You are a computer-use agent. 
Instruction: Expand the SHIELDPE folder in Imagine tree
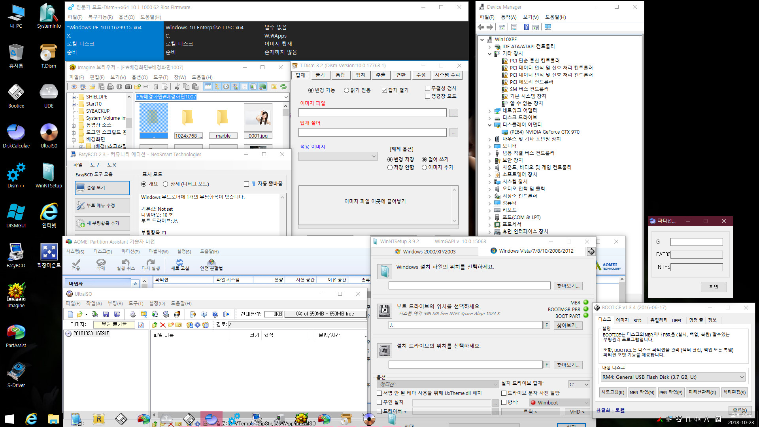point(74,97)
